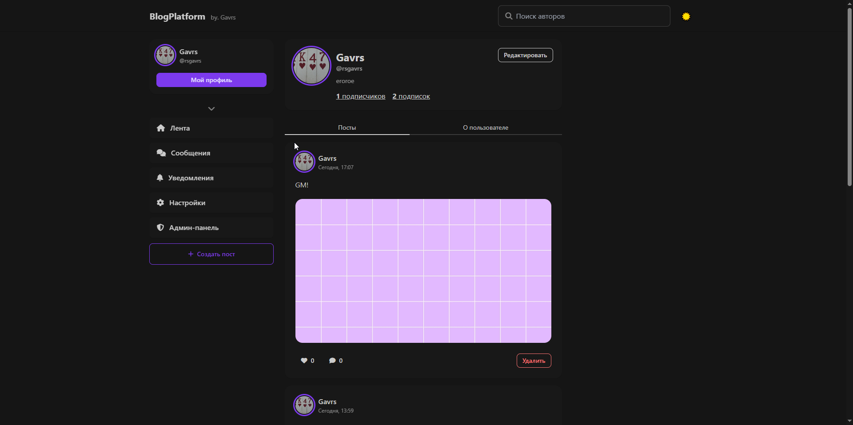
Task: Click the bell icon for Уведомления
Action: click(x=160, y=178)
